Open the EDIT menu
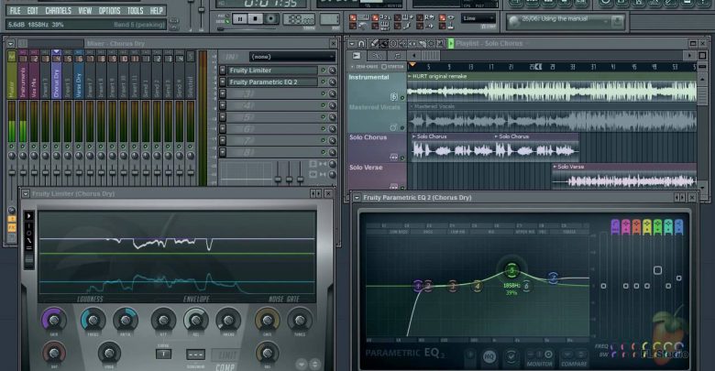The width and height of the screenshot is (715, 371). click(x=32, y=10)
